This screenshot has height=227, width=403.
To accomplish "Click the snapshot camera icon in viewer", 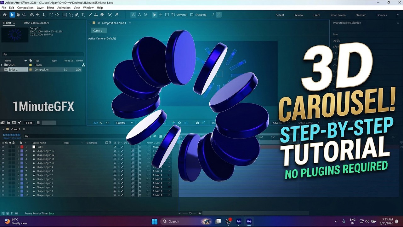I will 197,123.
